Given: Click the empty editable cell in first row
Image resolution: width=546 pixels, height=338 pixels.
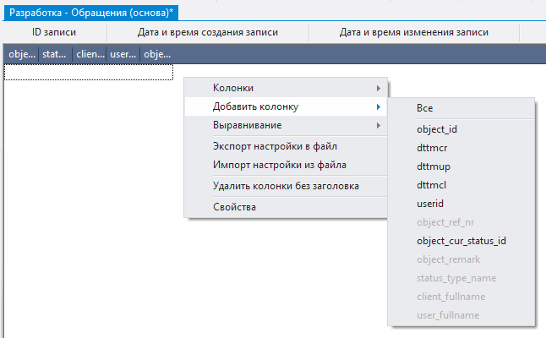Looking at the screenshot, I should click(88, 73).
